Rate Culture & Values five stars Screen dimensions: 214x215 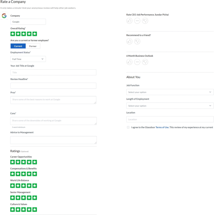[35, 209]
